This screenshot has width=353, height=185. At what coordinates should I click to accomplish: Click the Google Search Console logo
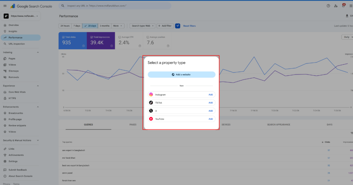click(x=31, y=6)
